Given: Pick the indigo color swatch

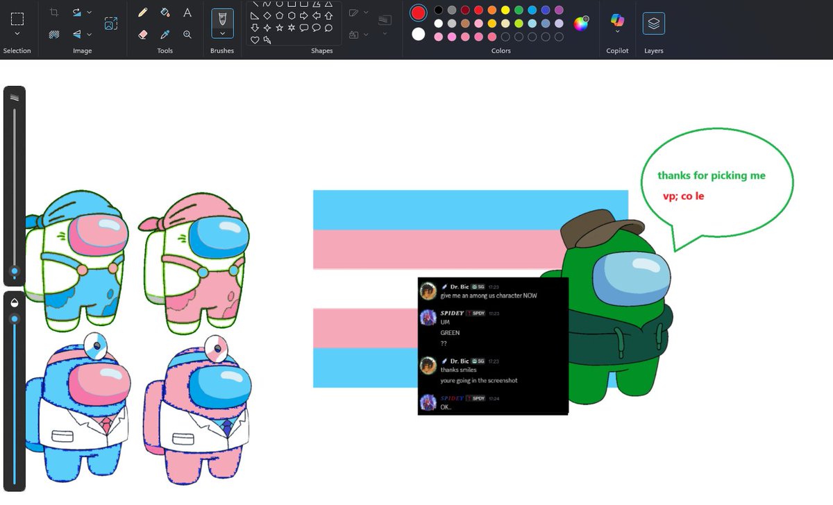Looking at the screenshot, I should [546, 10].
